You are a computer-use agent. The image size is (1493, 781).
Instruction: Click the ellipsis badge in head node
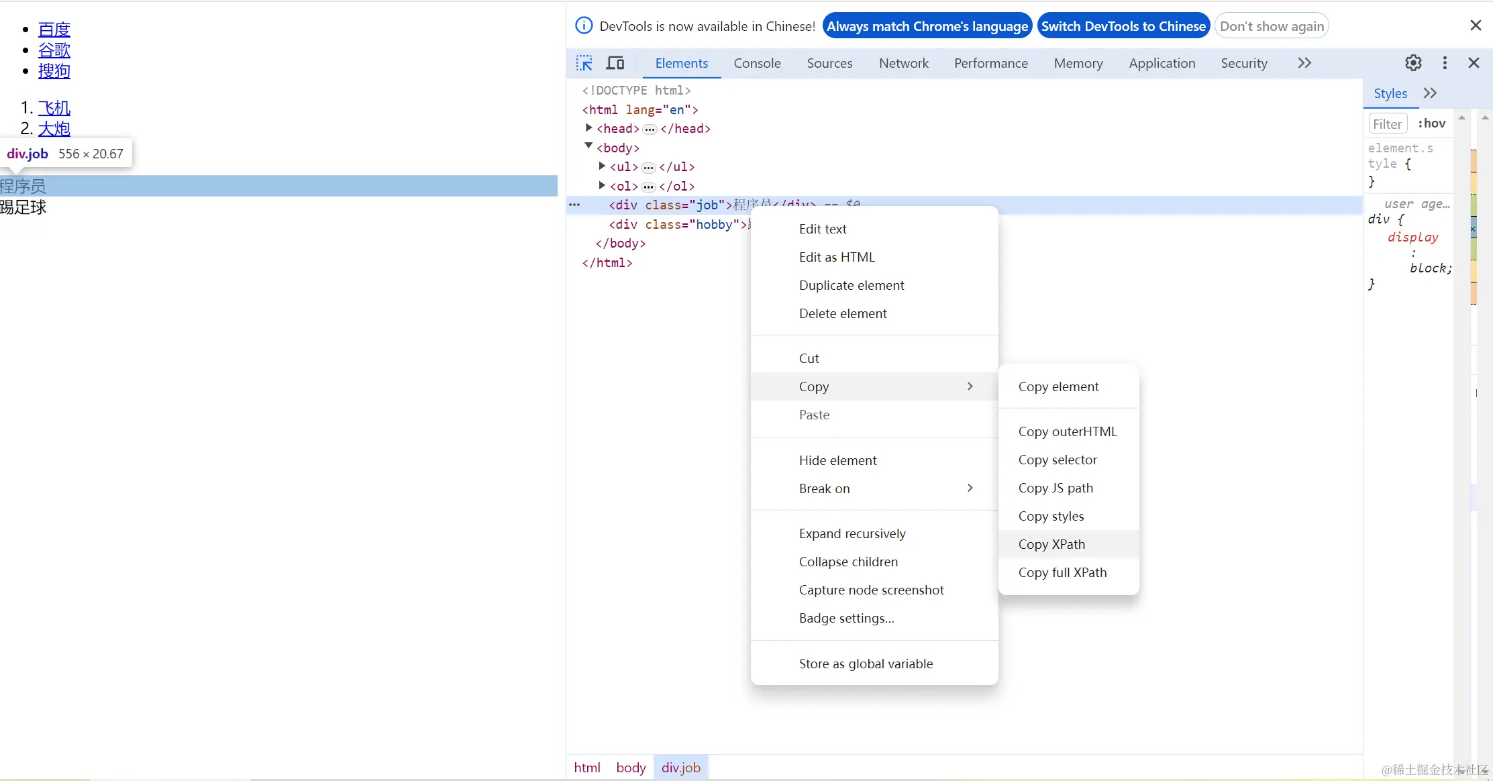pos(649,129)
